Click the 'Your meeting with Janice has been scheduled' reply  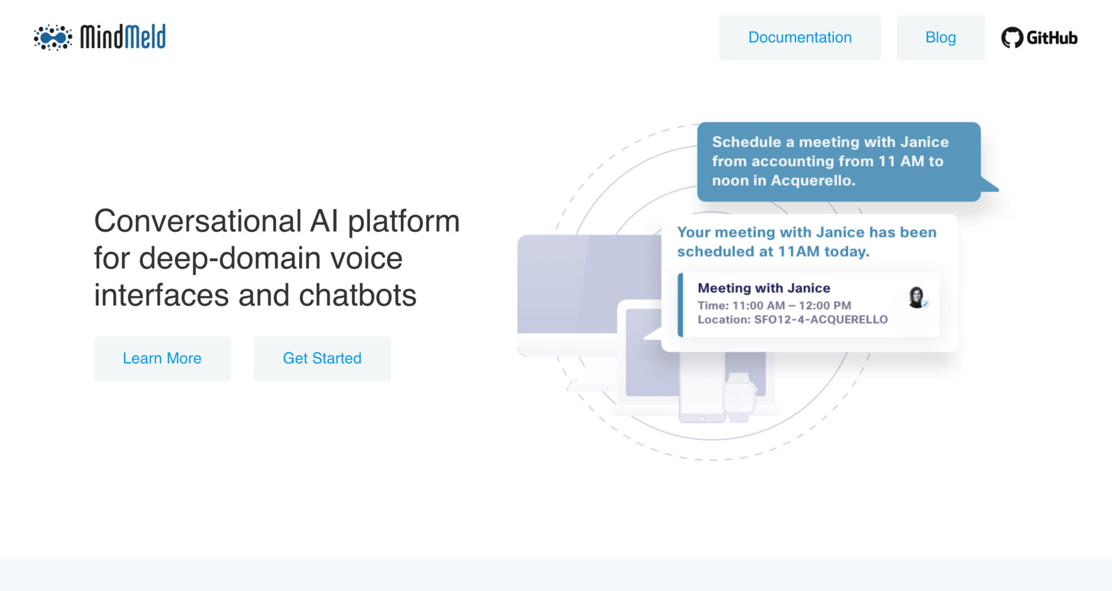[806, 242]
